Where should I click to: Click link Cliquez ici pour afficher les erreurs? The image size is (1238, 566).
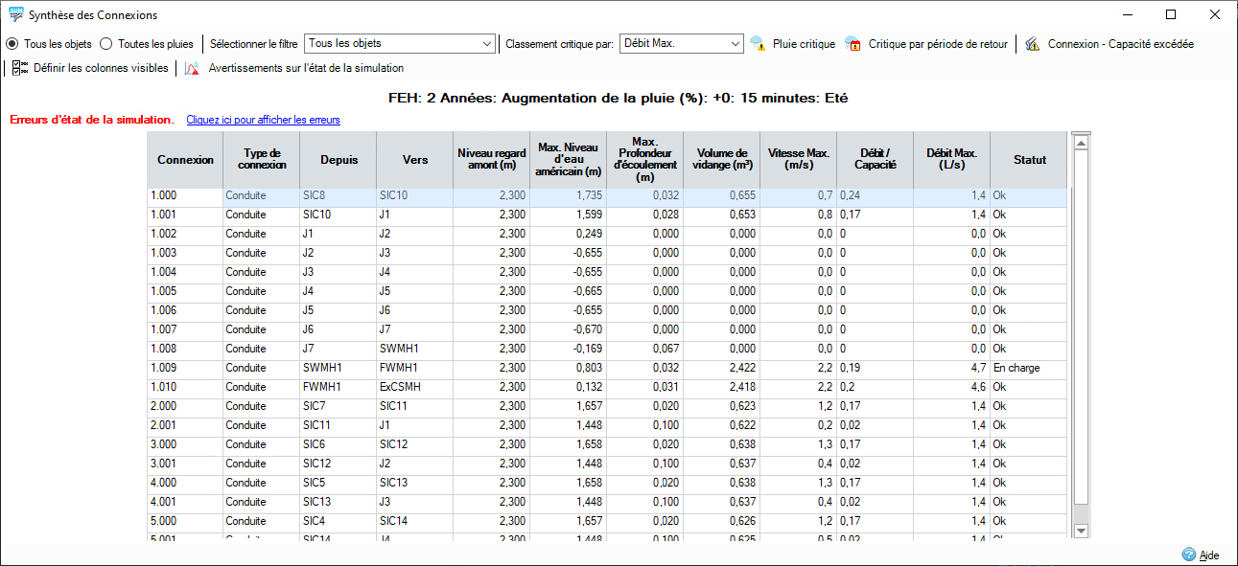click(263, 120)
